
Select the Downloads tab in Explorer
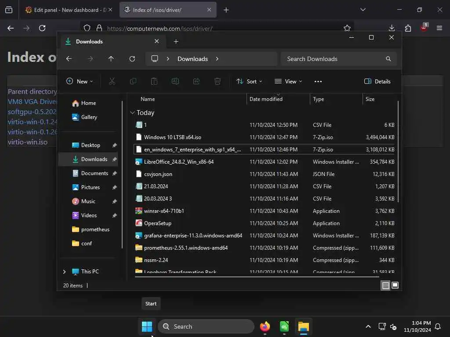click(112, 42)
